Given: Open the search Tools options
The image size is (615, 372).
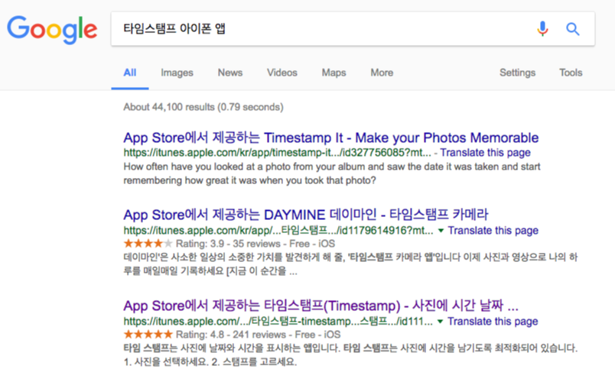Looking at the screenshot, I should pyautogui.click(x=571, y=73).
